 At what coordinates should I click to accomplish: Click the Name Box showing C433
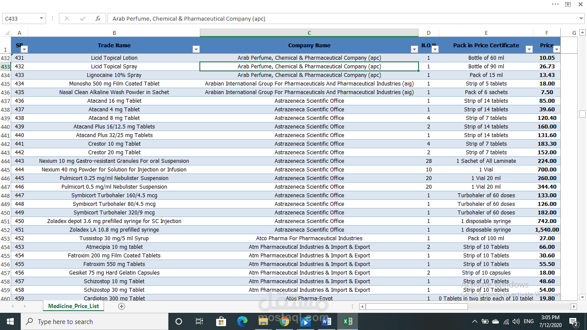pos(20,18)
